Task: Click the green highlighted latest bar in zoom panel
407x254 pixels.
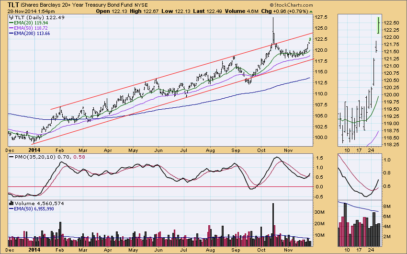Action: pos(379,25)
